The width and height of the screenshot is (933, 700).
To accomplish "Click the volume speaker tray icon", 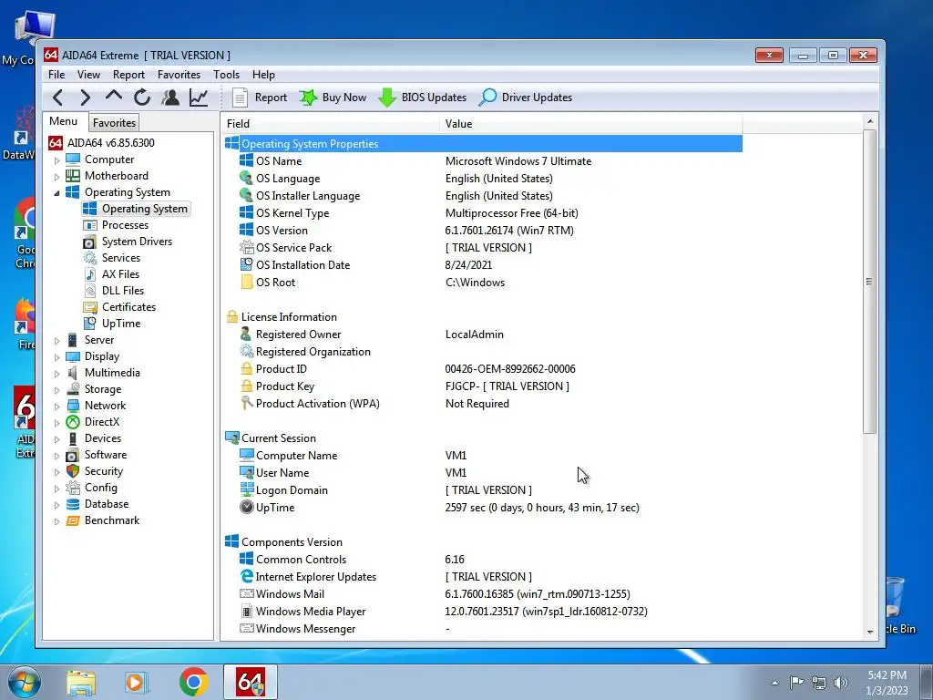I will (x=840, y=682).
